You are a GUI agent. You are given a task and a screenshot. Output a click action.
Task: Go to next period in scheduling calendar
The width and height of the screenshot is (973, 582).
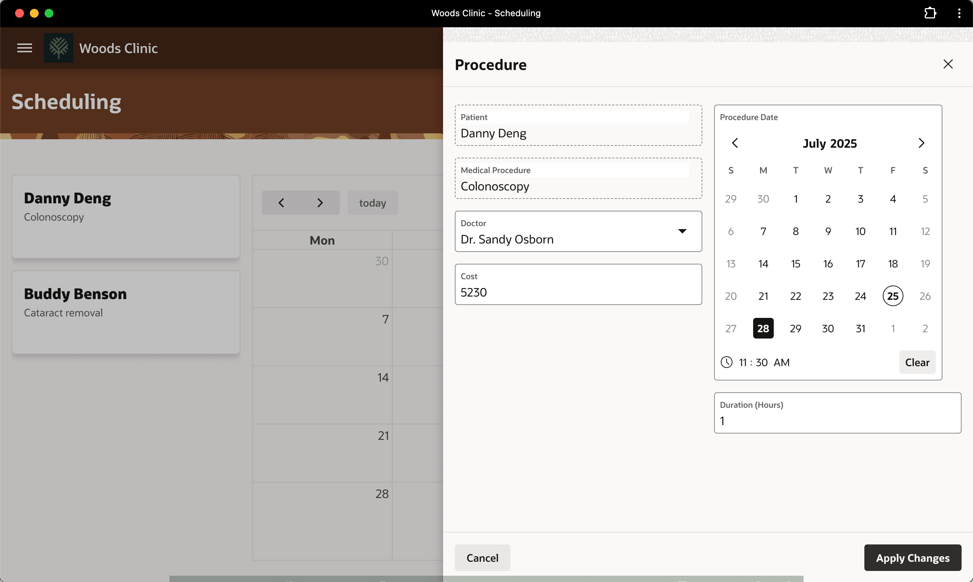point(320,203)
